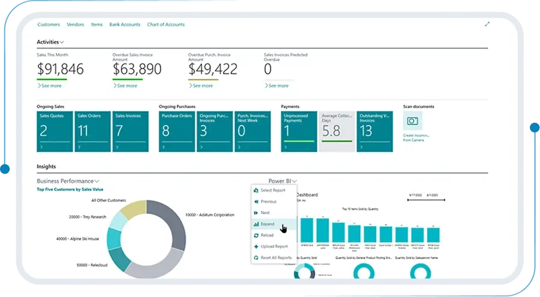Click the Select Report icon in menu
Viewport: 540px width, 297px height.
pyautogui.click(x=256, y=191)
